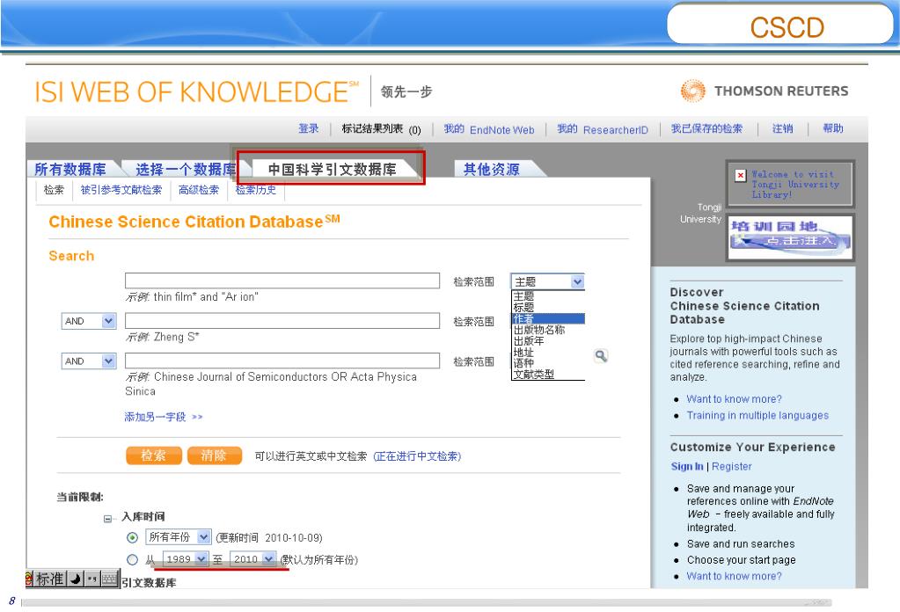The image size is (900, 612).
Task: Open the second AND operator dropdown
Action: pyautogui.click(x=88, y=361)
